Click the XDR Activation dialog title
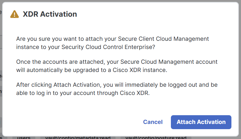 50,14
